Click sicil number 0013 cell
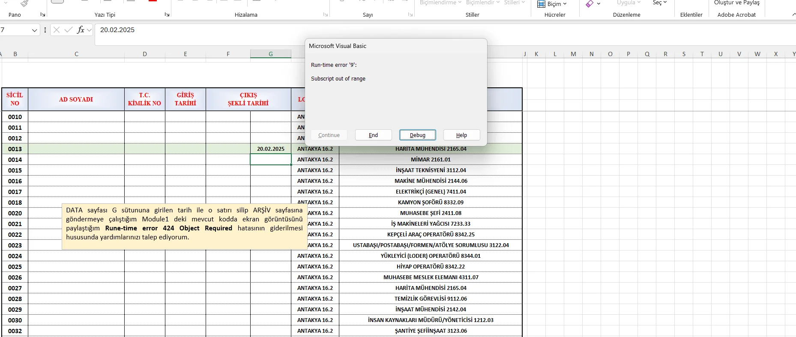The image size is (796, 337). [15, 149]
